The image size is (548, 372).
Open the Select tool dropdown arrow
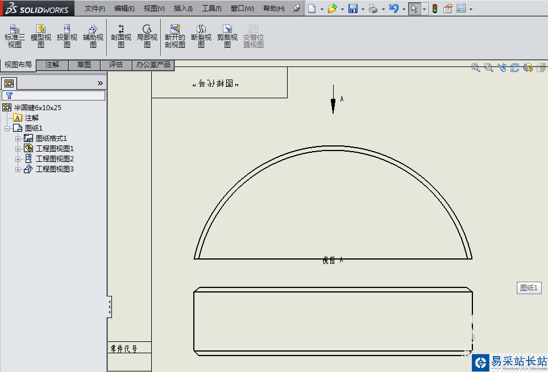point(424,9)
